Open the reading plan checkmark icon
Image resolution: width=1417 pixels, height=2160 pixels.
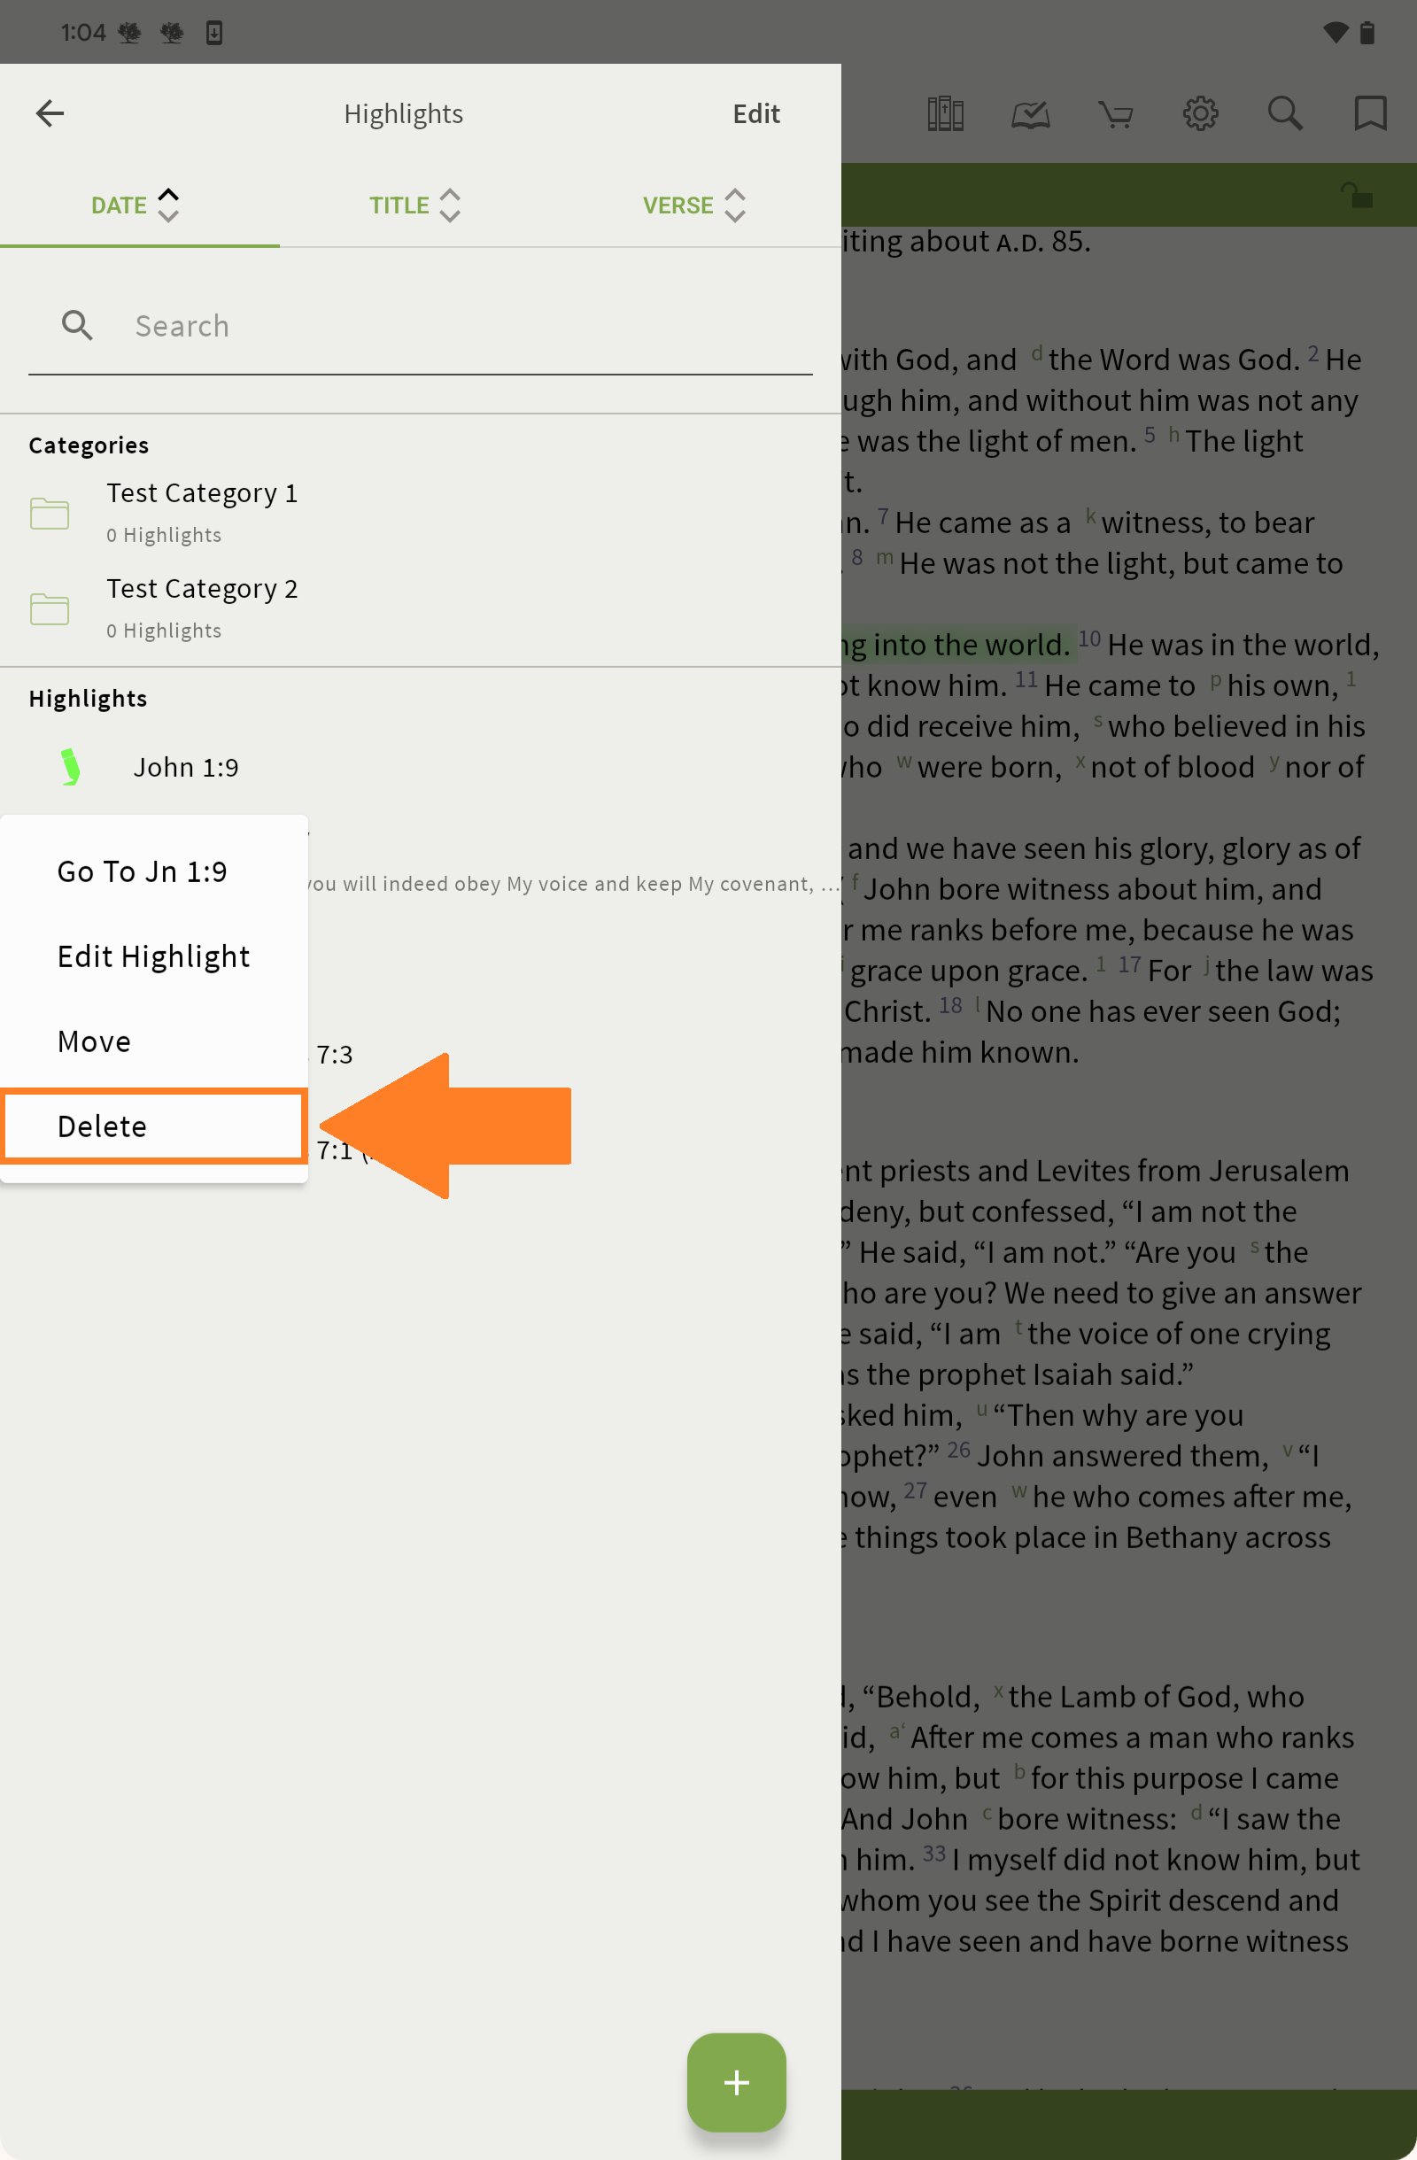tap(1030, 114)
